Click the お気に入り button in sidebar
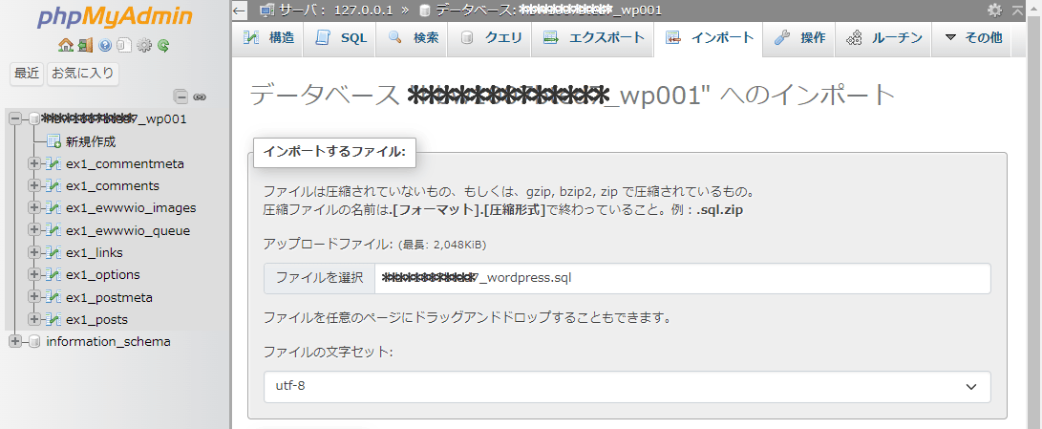This screenshot has height=429, width=1042. point(83,73)
